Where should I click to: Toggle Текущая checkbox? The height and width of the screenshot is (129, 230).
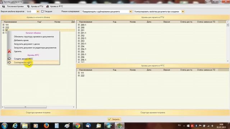click(x=42, y=11)
